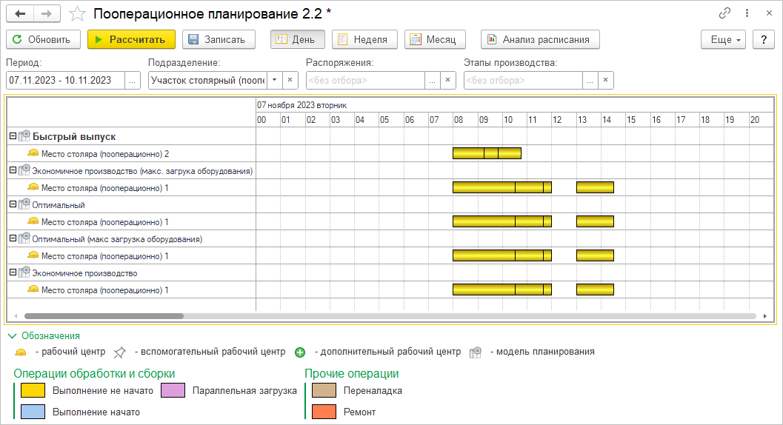Run calculation with Рассчитать button
This screenshot has width=783, height=425.
[x=131, y=39]
